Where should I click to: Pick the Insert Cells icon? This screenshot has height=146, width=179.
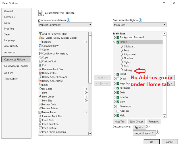[x=40, y=120]
